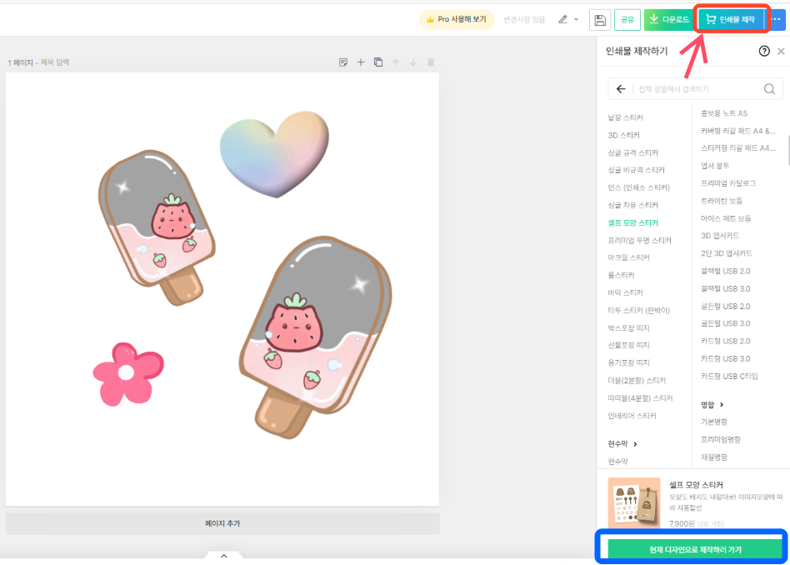Screen dimensions: 790x565
Task: Select 카드형 USB 3.0 product
Action: coord(726,359)
